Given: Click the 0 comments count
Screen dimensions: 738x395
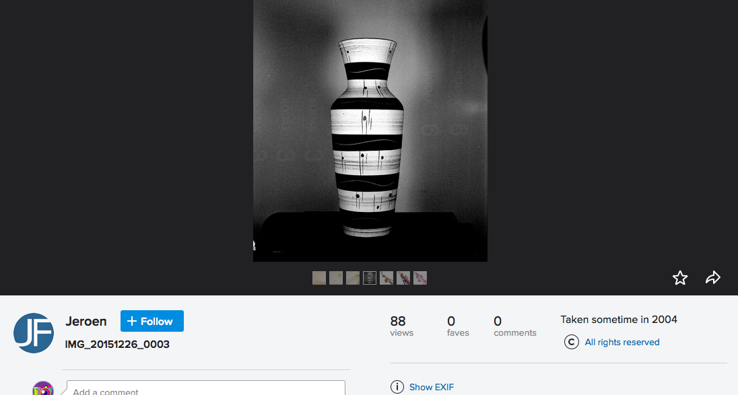Looking at the screenshot, I should pos(515,326).
